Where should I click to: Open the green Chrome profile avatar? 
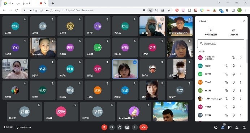coord(240,10)
